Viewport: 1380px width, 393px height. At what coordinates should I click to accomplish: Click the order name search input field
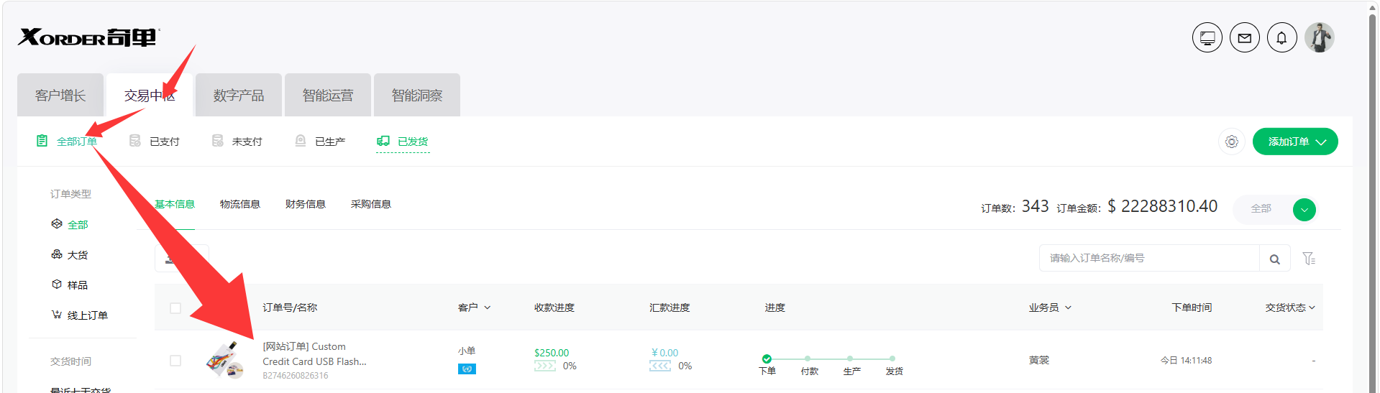1149,259
